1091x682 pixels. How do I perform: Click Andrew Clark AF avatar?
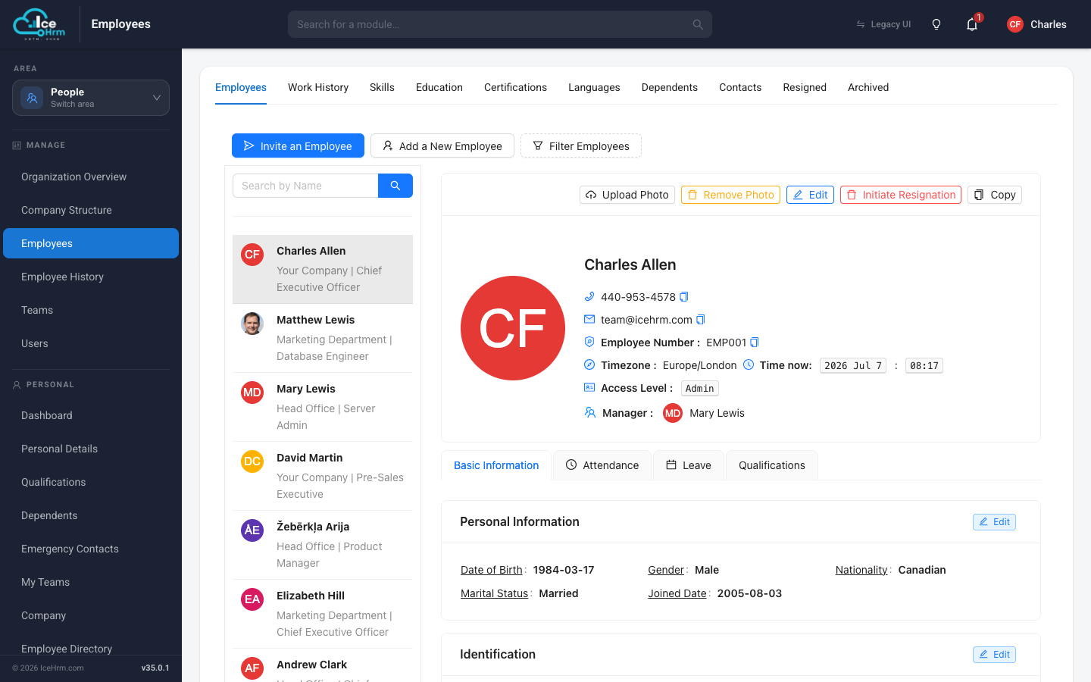click(252, 668)
